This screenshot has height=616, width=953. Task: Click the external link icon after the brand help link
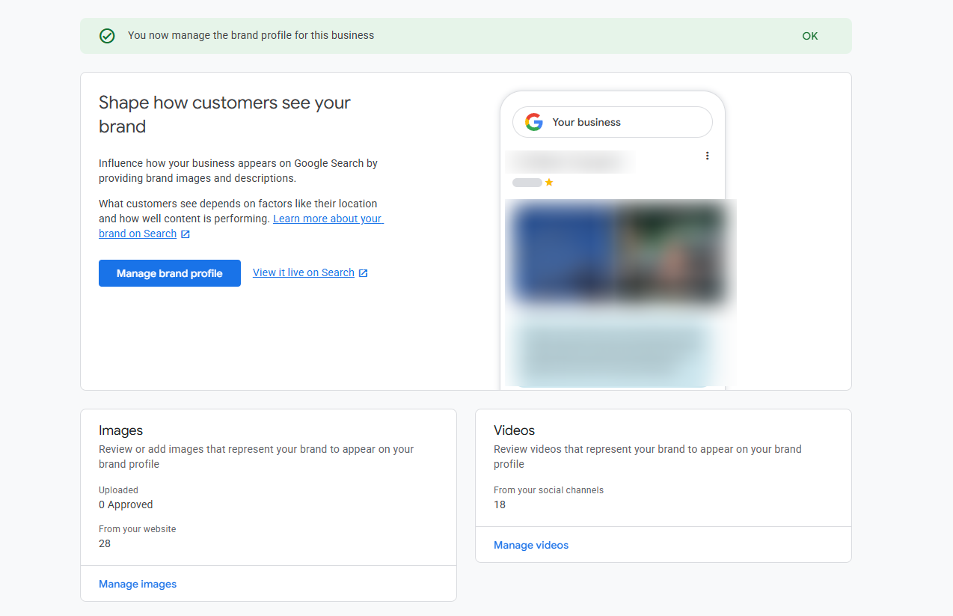[185, 234]
